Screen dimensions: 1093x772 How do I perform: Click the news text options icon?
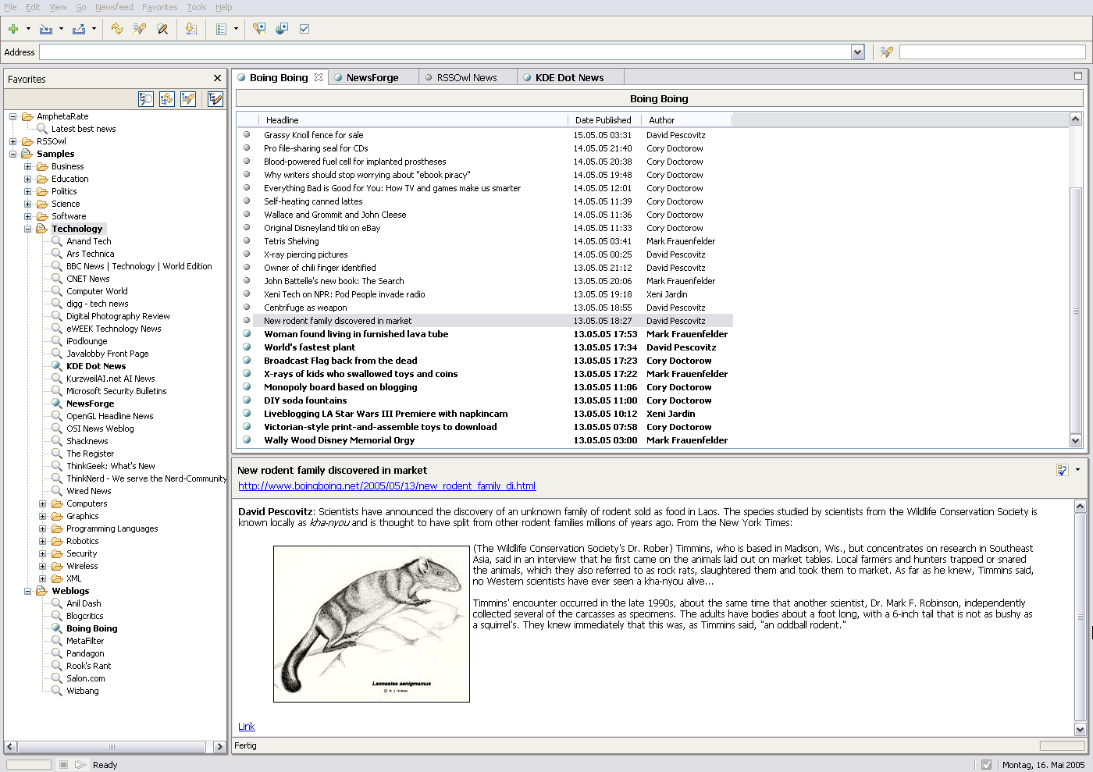click(x=1062, y=470)
